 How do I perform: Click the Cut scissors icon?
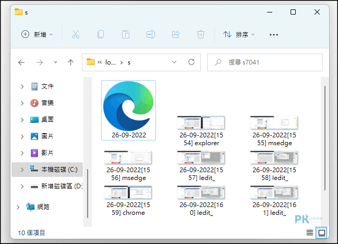click(x=76, y=34)
